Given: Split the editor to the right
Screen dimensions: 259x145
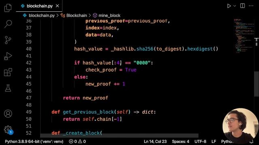Looking at the screenshot, I should point(242,6).
